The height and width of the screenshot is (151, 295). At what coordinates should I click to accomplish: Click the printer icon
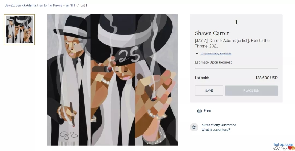199,111
